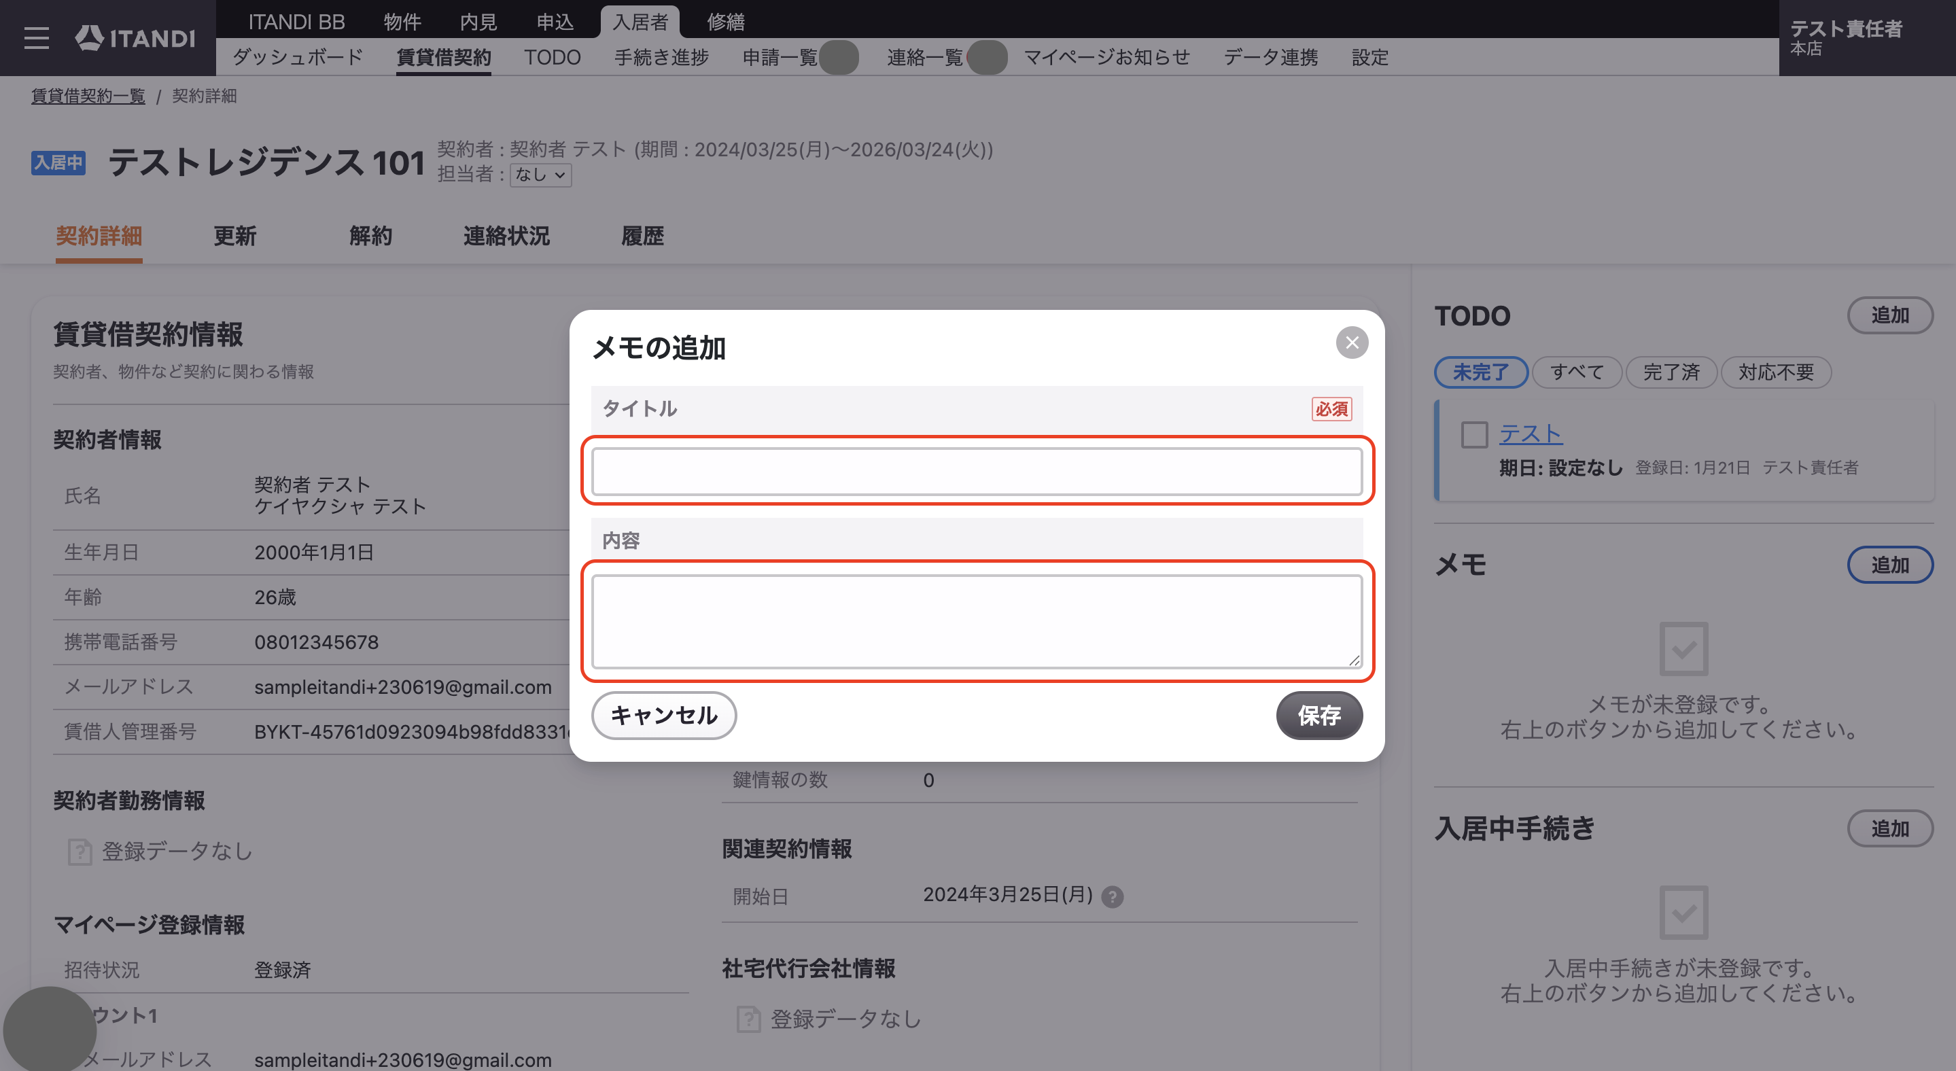
Task: Select the 未完了 TODO filter
Action: [x=1481, y=372]
